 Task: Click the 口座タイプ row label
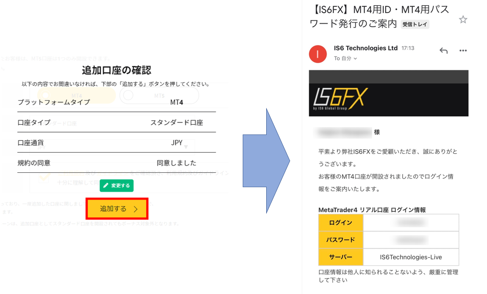point(34,123)
